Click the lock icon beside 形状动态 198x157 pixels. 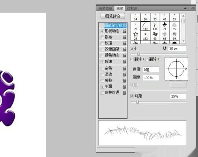click(124, 31)
